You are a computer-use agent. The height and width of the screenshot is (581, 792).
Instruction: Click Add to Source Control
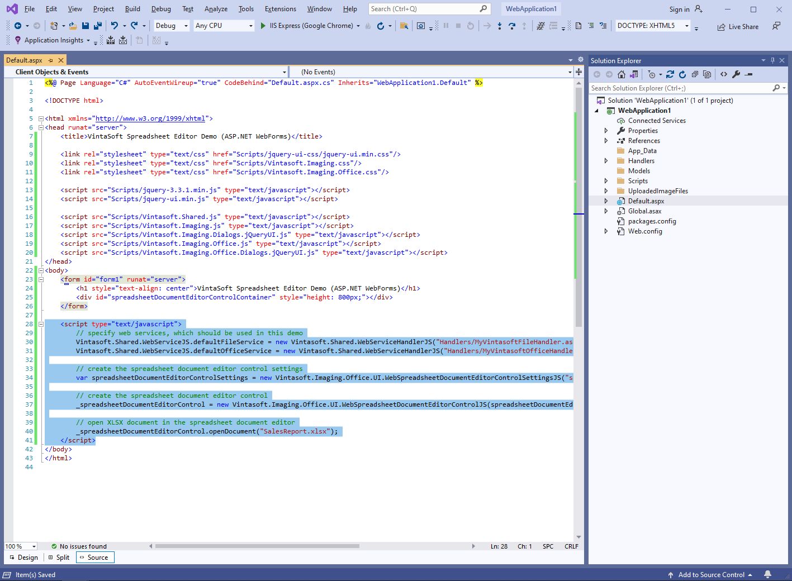[711, 574]
